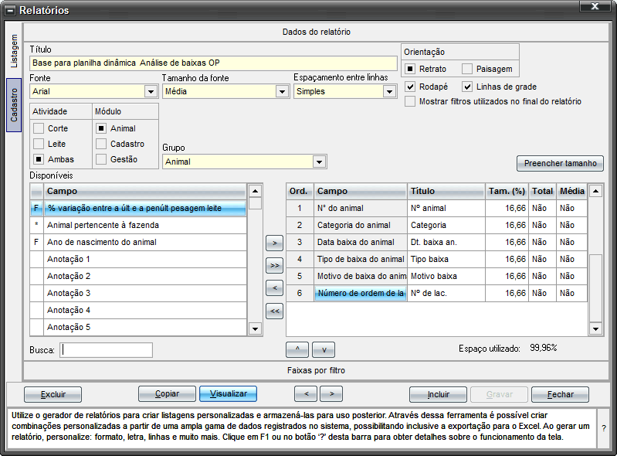Toggle Linhas de grade checkbox
The height and width of the screenshot is (456, 617).
[467, 87]
